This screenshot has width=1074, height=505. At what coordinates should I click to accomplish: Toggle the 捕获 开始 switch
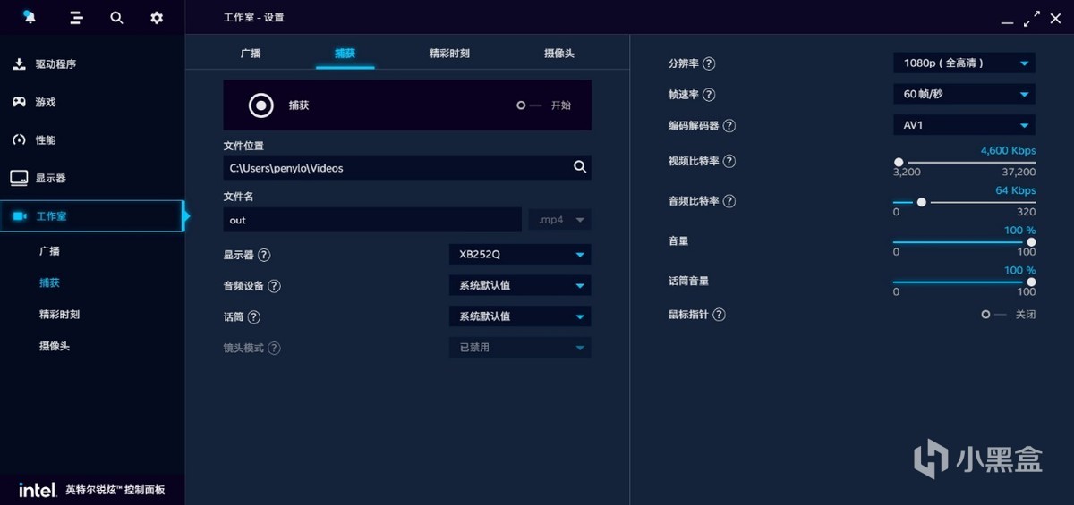tap(529, 105)
